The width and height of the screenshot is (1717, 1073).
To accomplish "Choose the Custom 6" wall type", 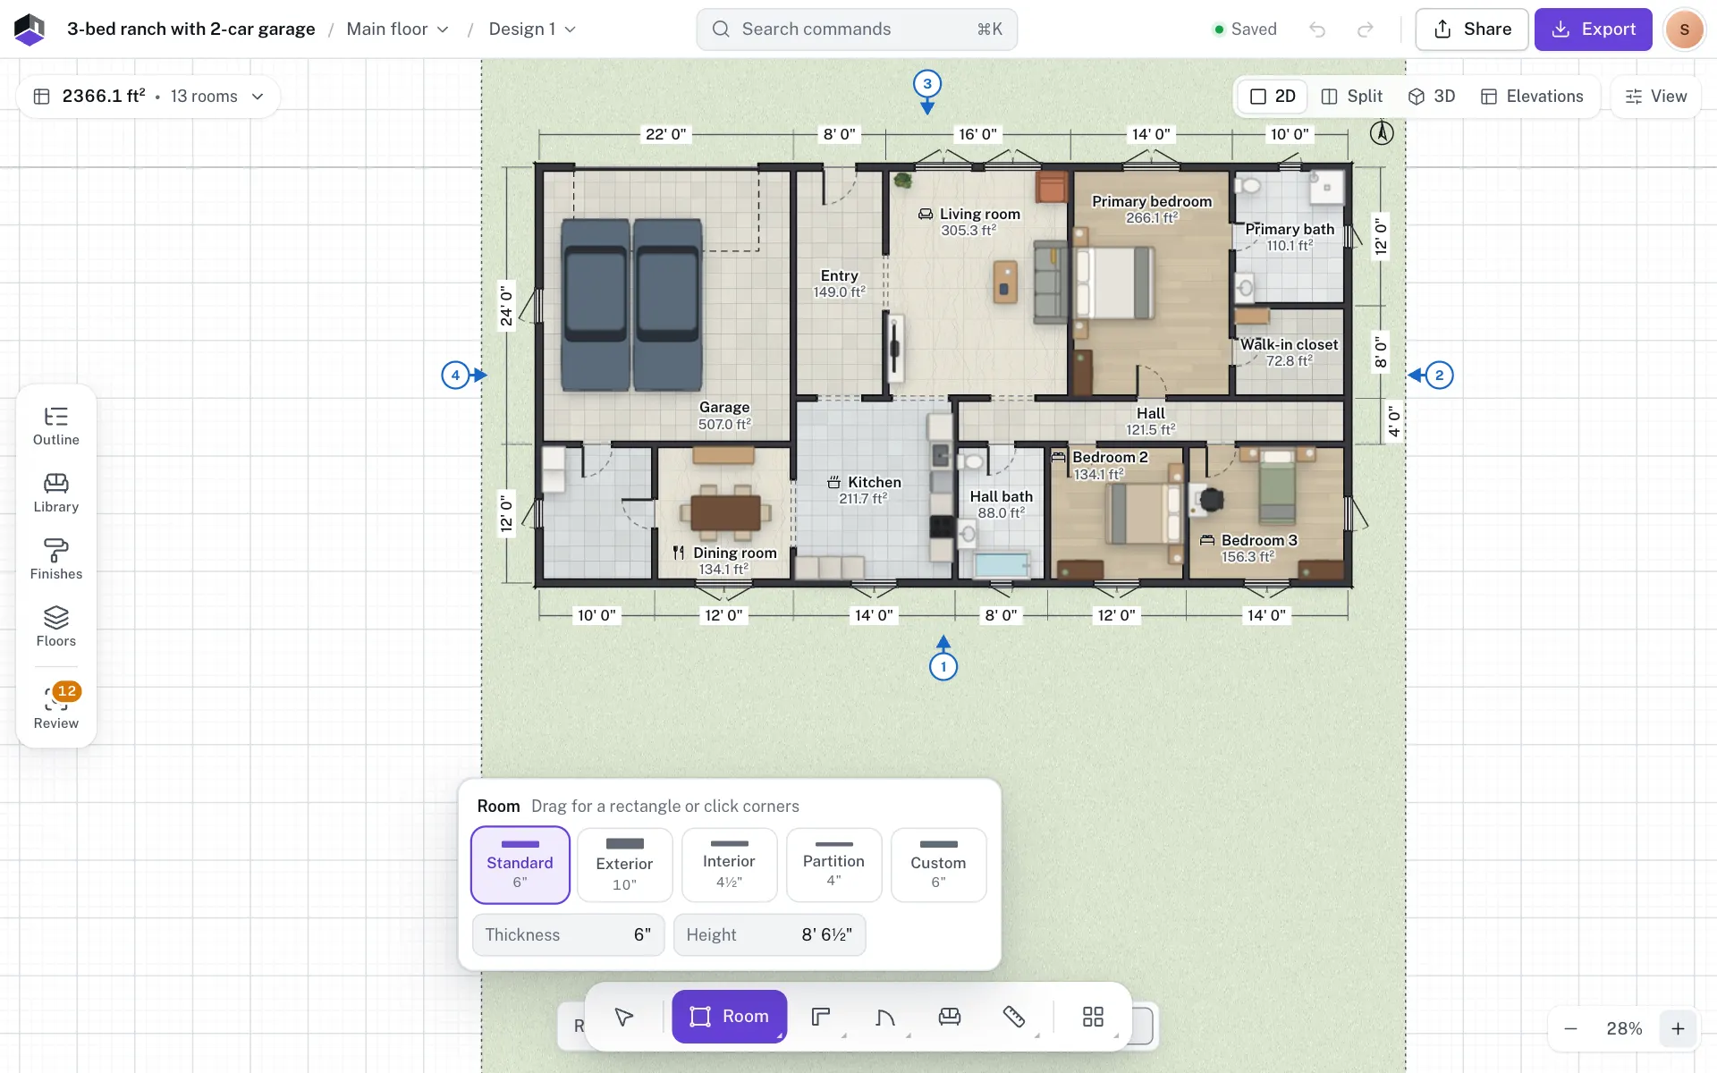I will tap(939, 865).
